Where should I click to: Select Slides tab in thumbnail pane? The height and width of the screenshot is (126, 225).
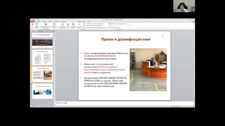(34, 31)
